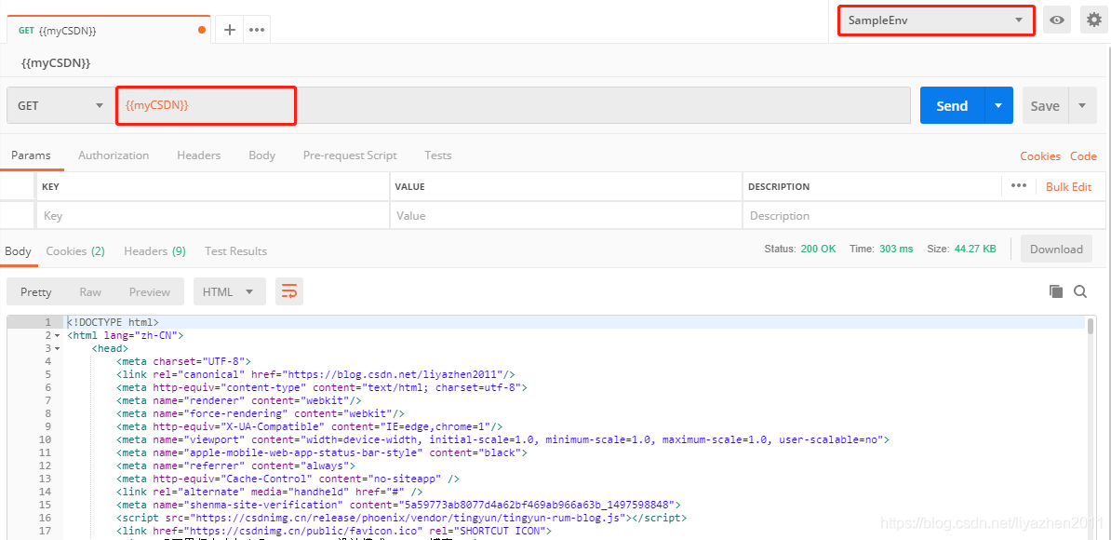Open the Pre-request Script tab
This screenshot has height=540, width=1111.
[x=350, y=155]
